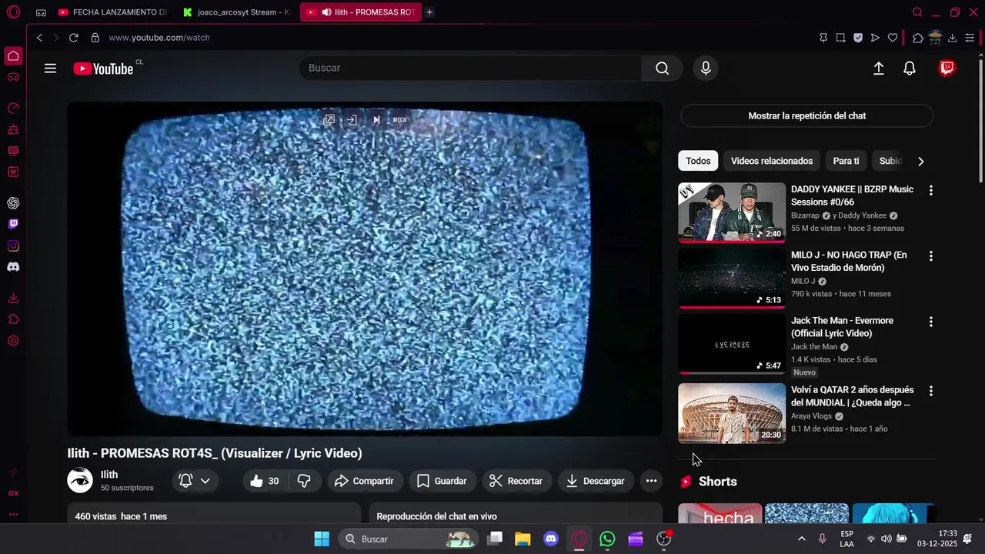The image size is (985, 554).
Task: Open Instagram in the Opera sidebar
Action: pyautogui.click(x=13, y=246)
